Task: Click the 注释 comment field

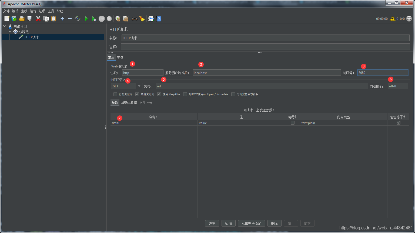Action: (265, 47)
